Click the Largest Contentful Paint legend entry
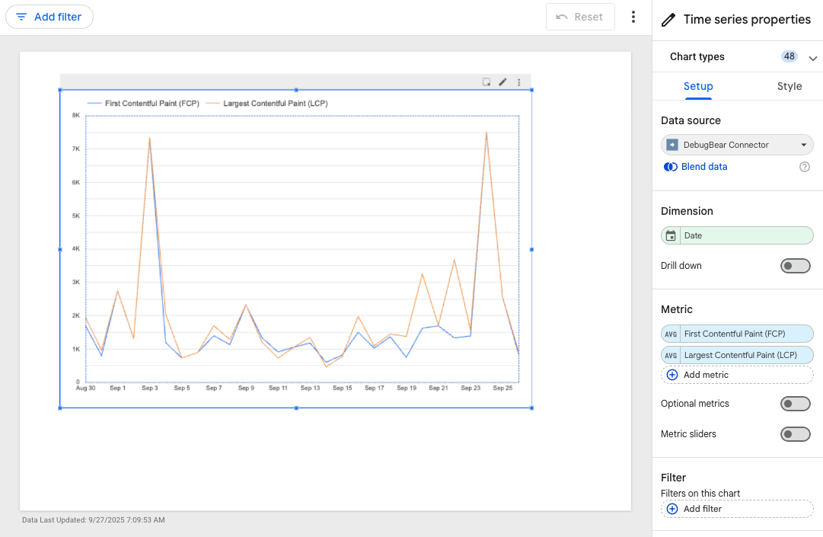Image resolution: width=823 pixels, height=537 pixels. click(x=266, y=104)
